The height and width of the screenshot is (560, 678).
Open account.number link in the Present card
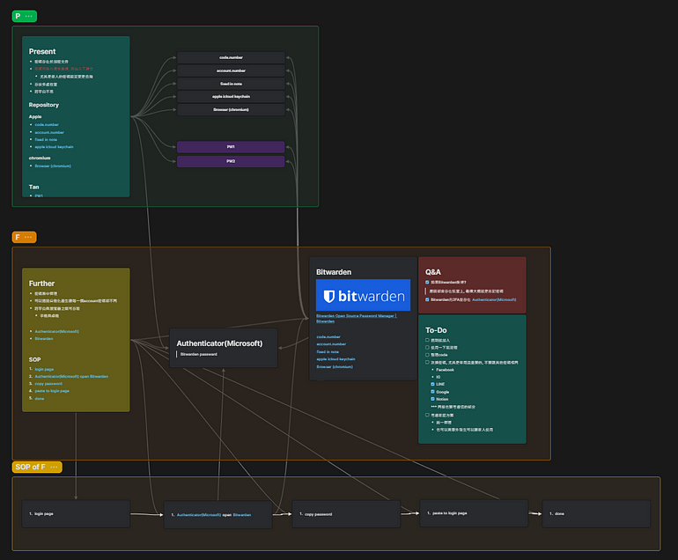tap(49, 132)
